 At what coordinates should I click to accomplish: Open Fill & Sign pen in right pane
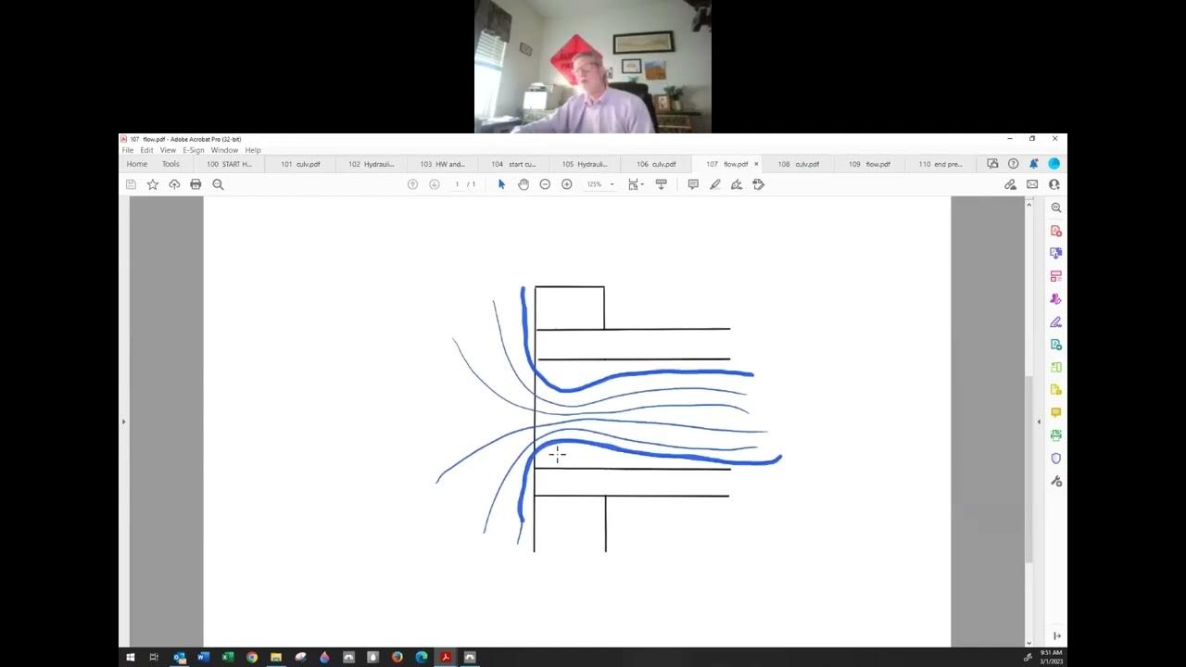click(x=1055, y=322)
